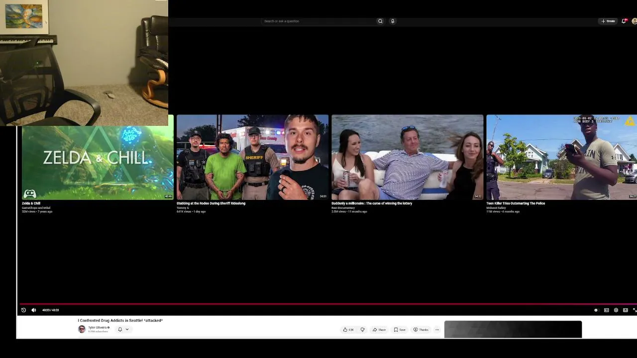Open the player settings gear
This screenshot has width=637, height=358.
pos(616,310)
